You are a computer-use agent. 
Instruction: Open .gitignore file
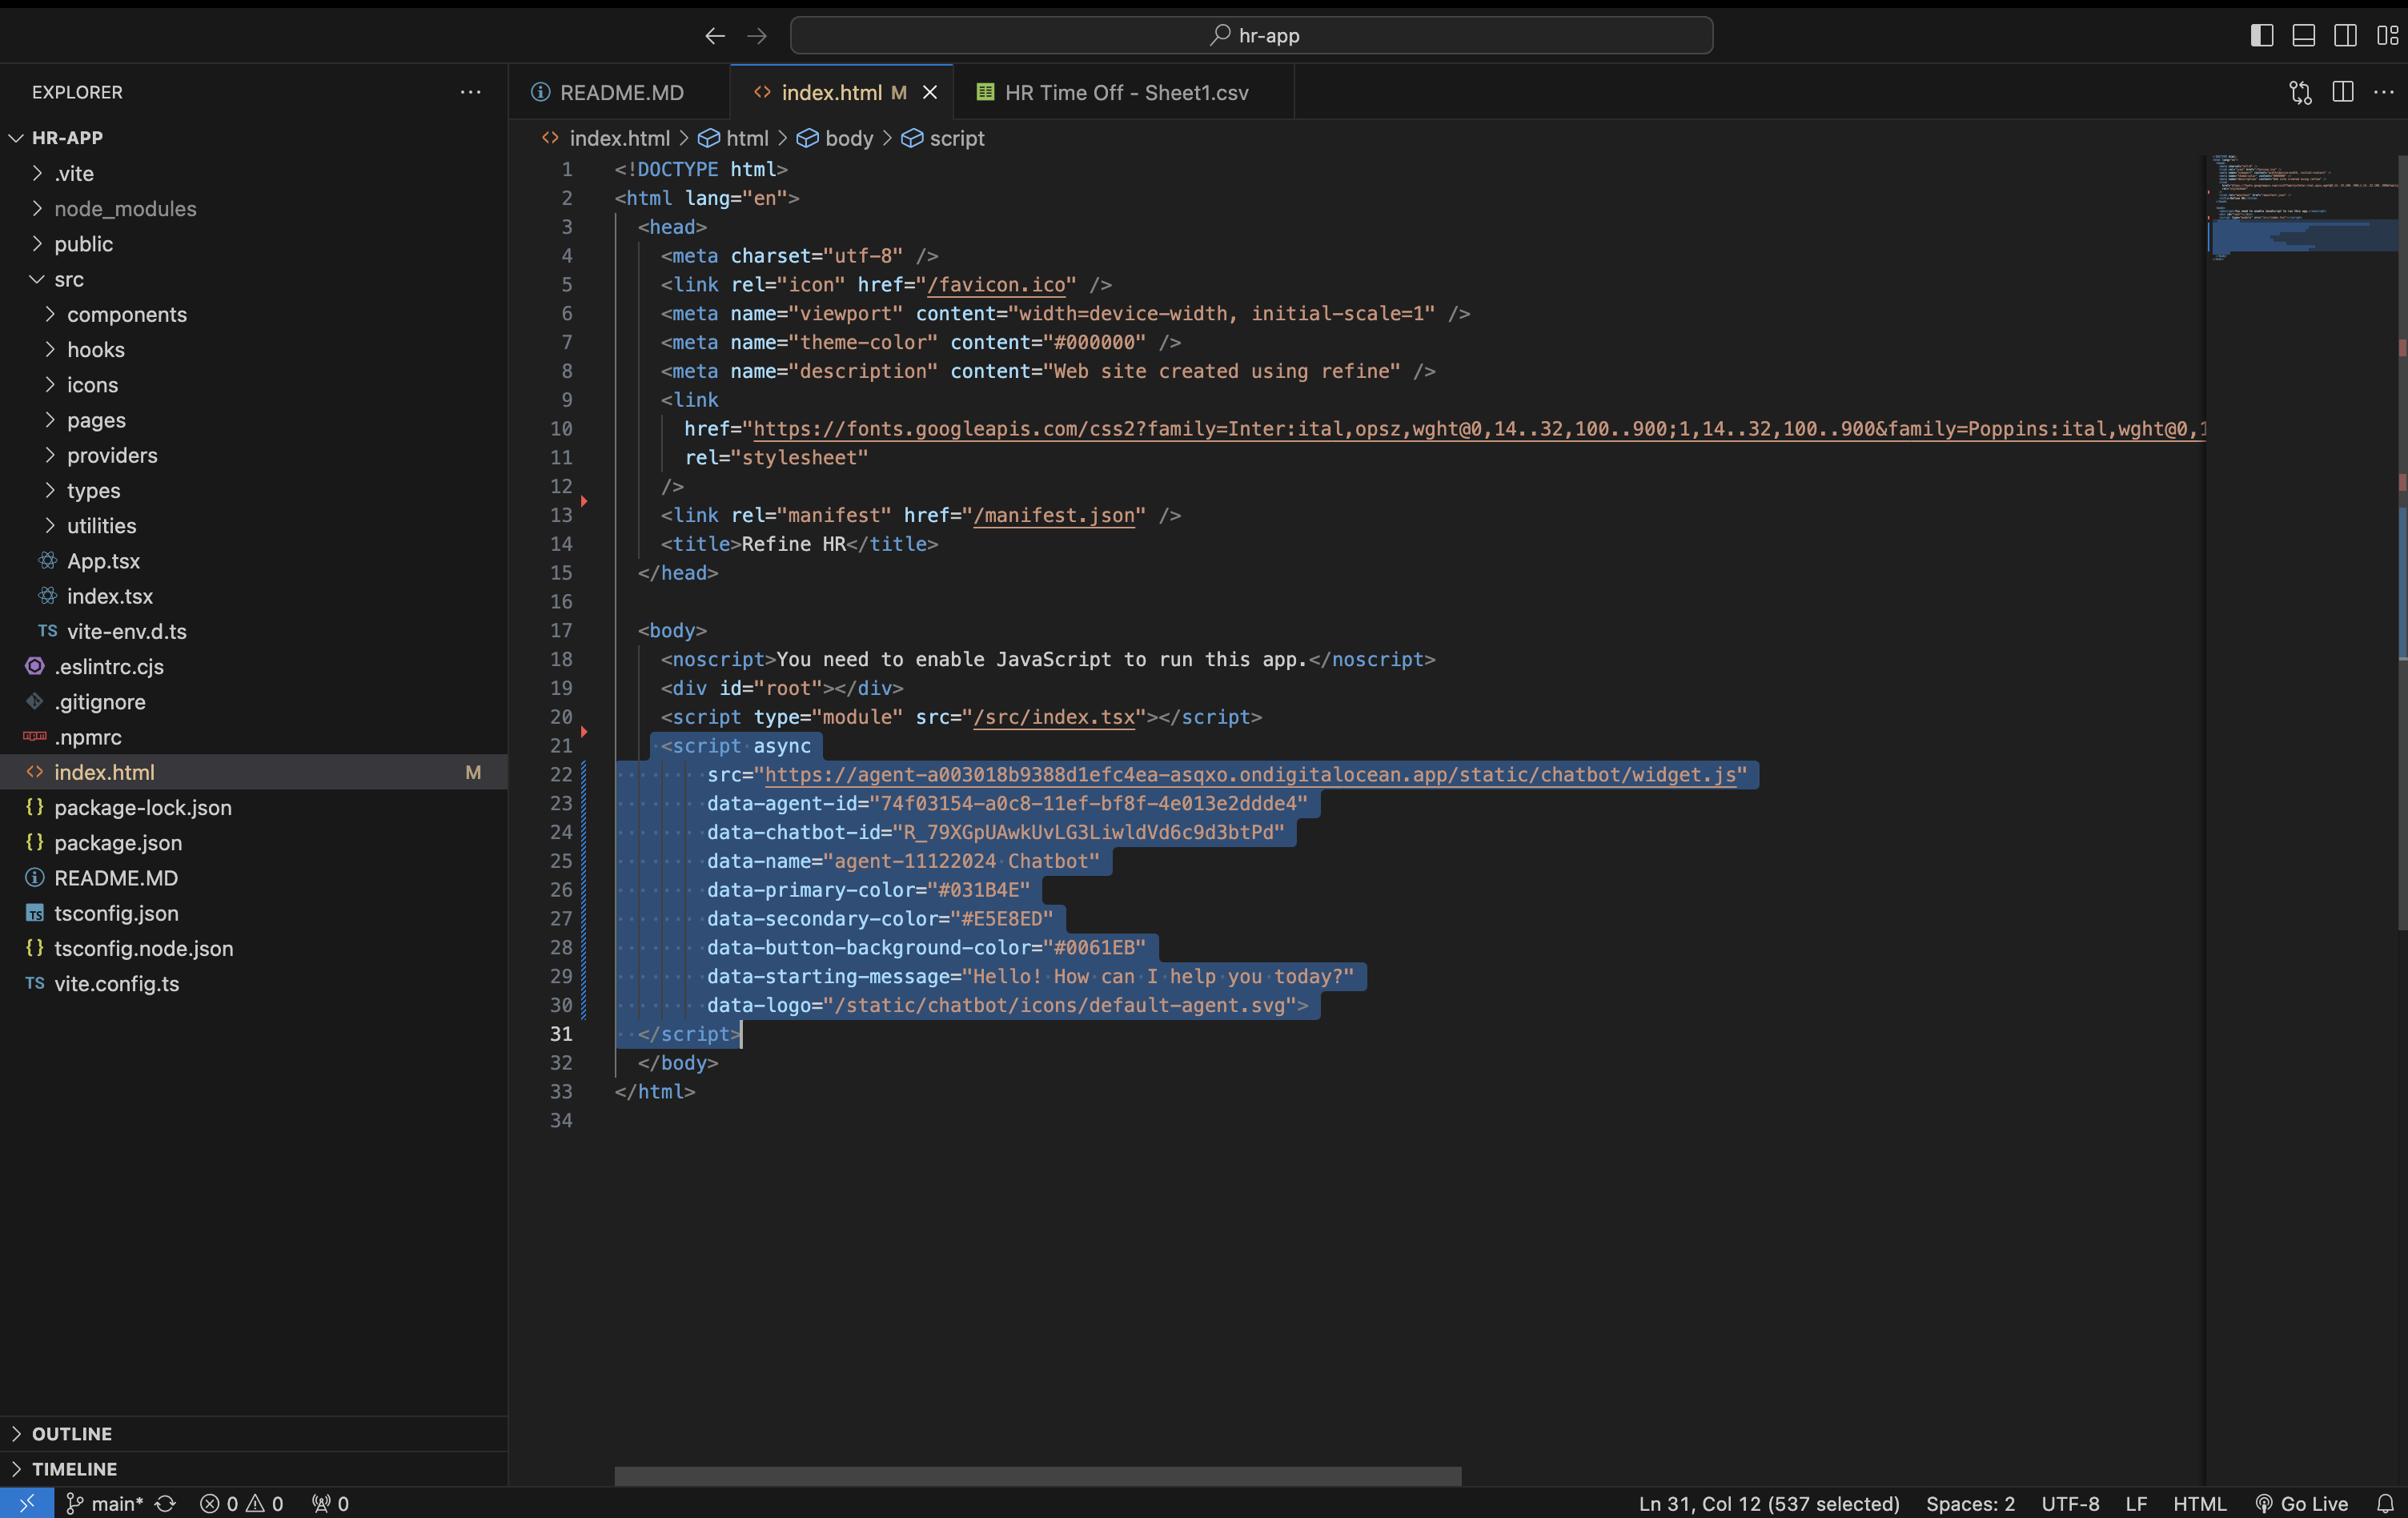(254, 702)
